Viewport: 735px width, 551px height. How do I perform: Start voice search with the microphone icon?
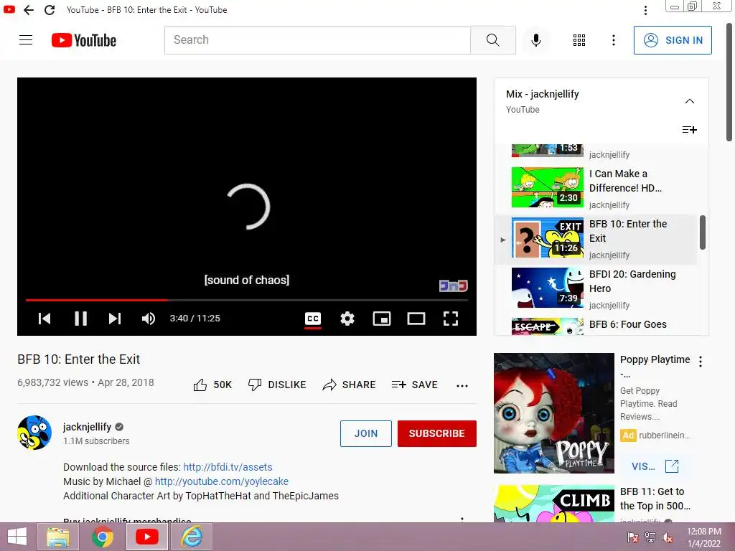535,40
